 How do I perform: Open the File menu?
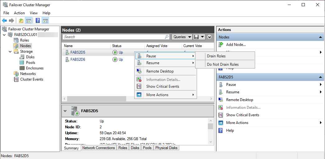pyautogui.click(x=6, y=13)
